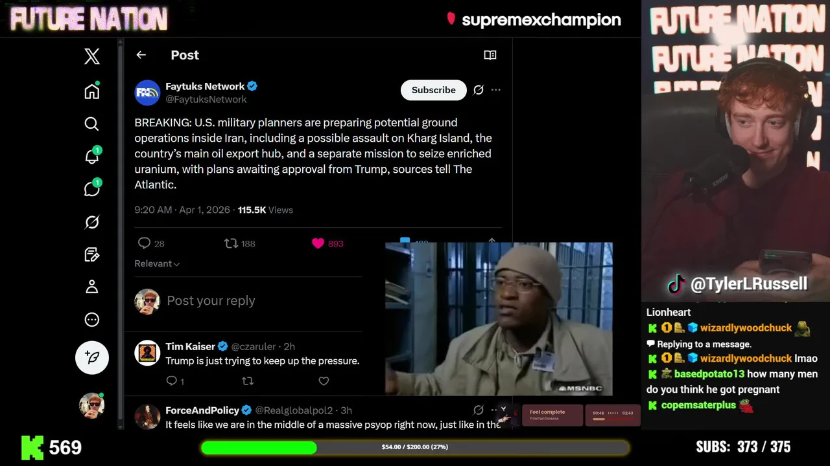Repost the Faytuks Network post
Viewport: 830px width, 466px height.
coord(231,243)
